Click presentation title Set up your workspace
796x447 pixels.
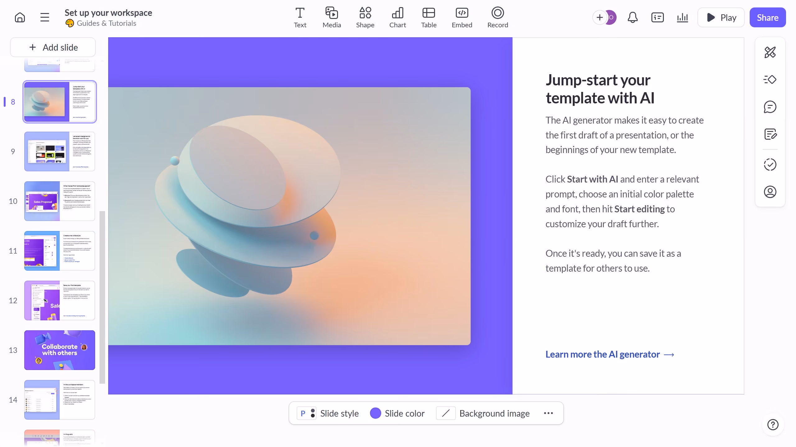108,13
